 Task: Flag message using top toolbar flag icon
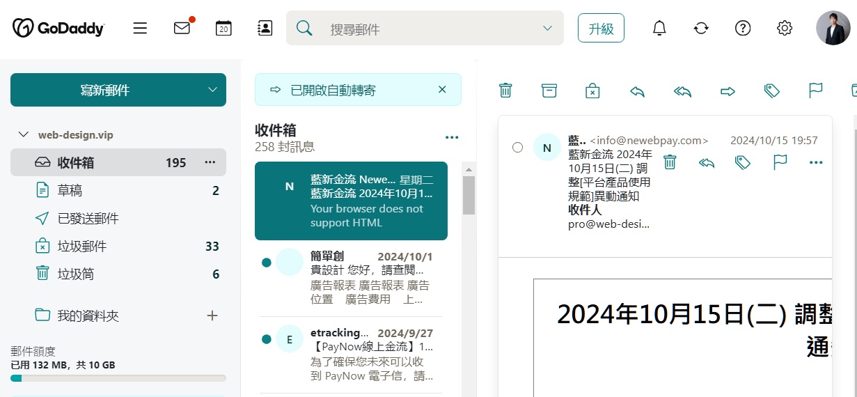(x=816, y=91)
